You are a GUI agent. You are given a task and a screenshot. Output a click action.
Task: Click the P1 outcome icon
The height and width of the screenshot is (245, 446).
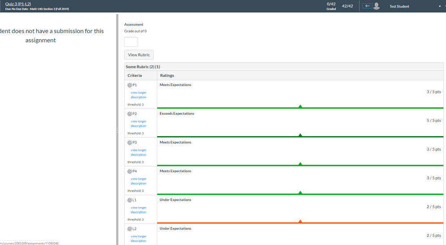click(130, 85)
